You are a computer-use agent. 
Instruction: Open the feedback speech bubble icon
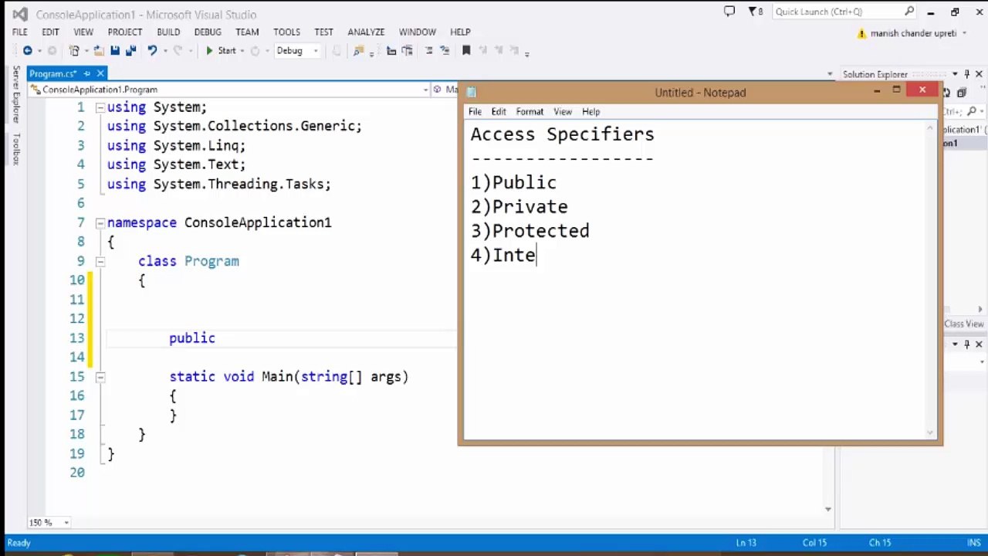point(729,12)
